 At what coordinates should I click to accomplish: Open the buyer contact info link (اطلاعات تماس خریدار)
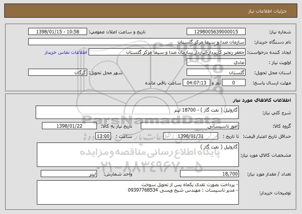click(x=66, y=53)
